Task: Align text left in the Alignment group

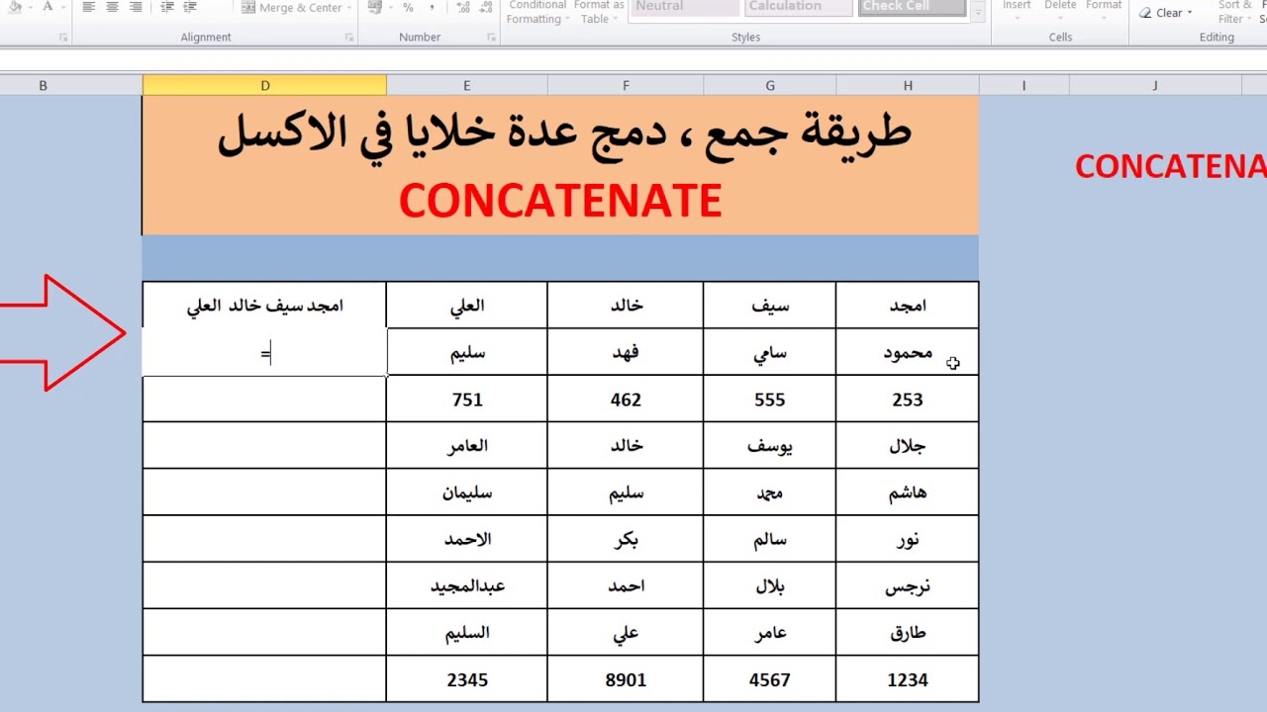Action: (89, 7)
